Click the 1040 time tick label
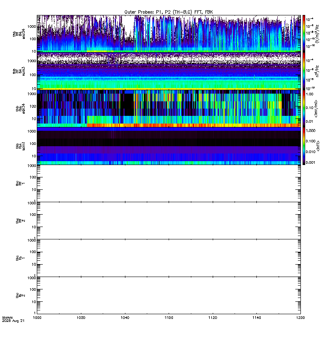 click(x=125, y=318)
